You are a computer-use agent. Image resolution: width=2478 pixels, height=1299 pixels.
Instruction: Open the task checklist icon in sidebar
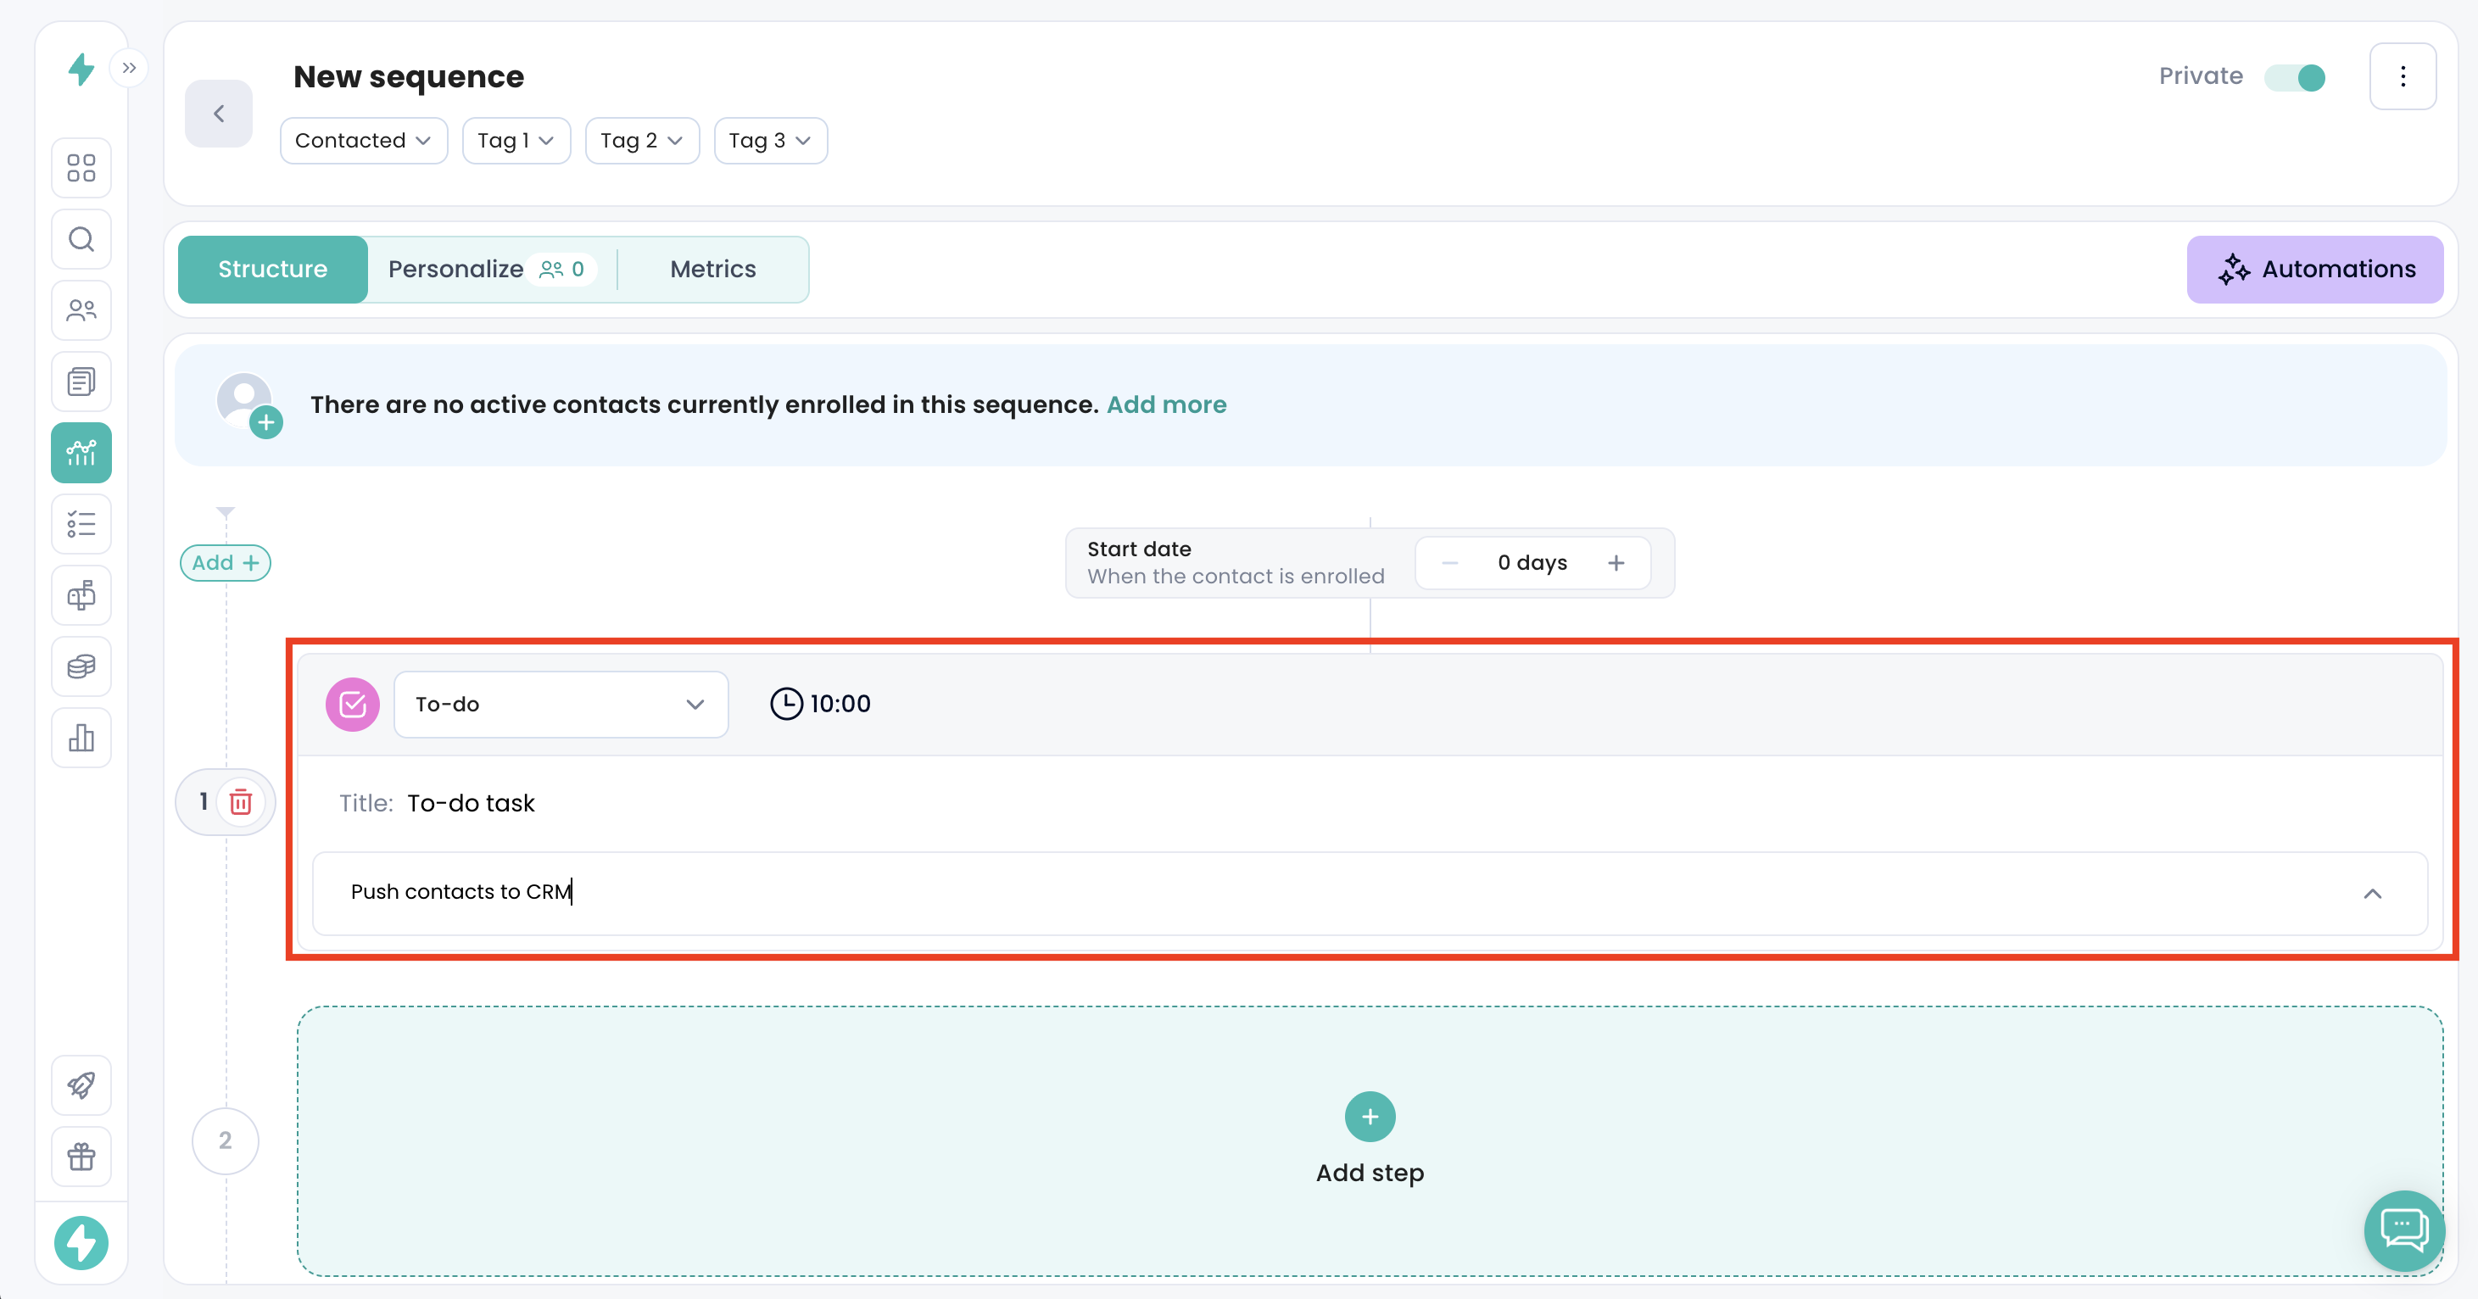pyautogui.click(x=81, y=524)
